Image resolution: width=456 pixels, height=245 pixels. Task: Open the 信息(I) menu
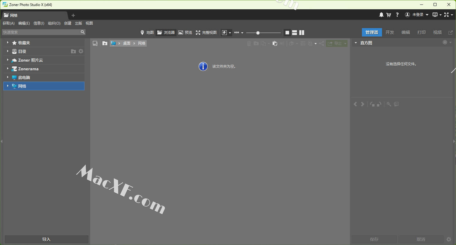[x=39, y=23]
